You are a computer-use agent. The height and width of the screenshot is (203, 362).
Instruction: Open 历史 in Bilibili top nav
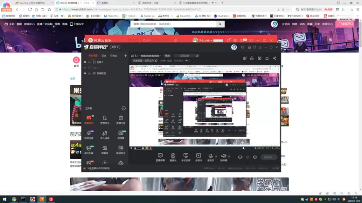click(317, 24)
